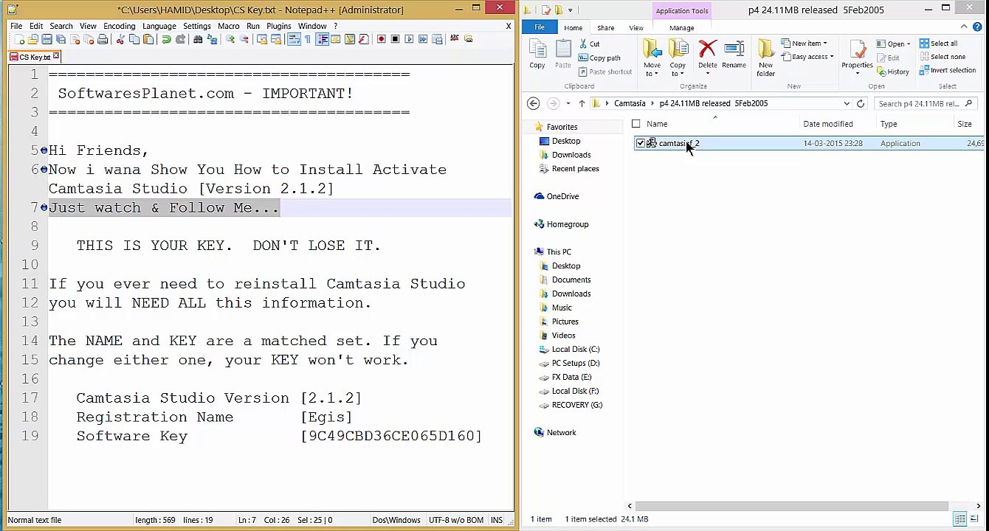Close the CS Key.txt tab
This screenshot has height=531, width=989.
click(56, 57)
